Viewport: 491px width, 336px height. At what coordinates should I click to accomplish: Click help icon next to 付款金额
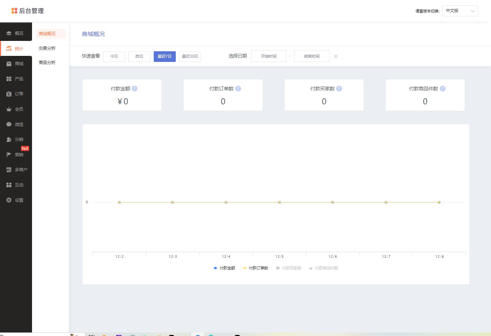click(x=134, y=89)
